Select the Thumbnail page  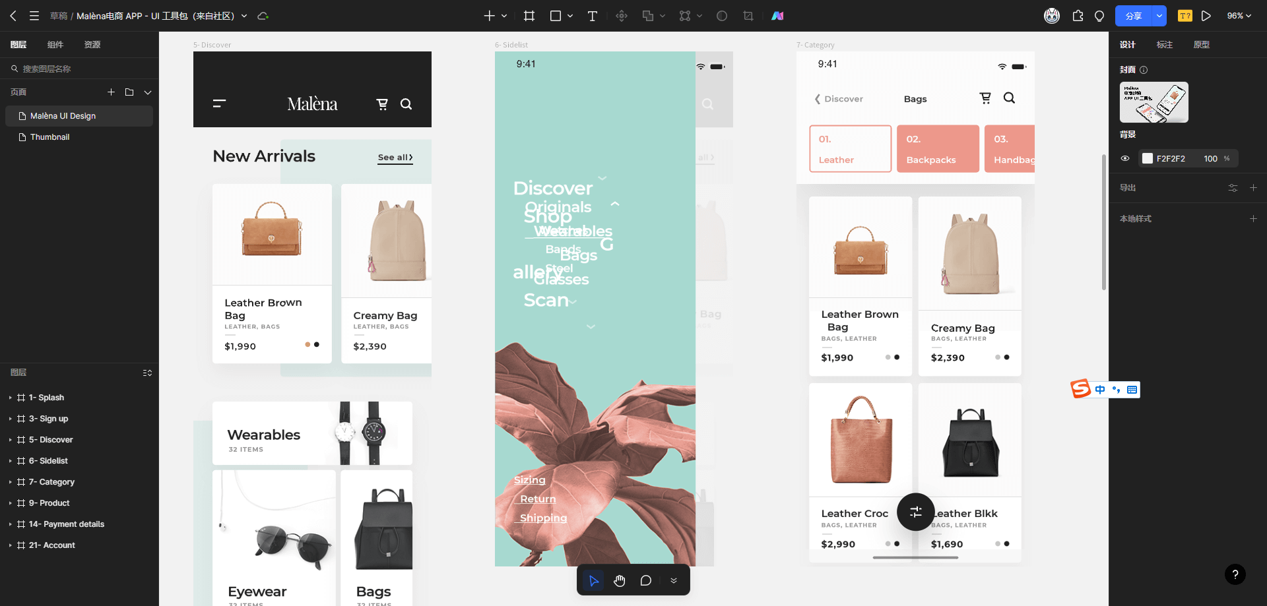coord(79,137)
